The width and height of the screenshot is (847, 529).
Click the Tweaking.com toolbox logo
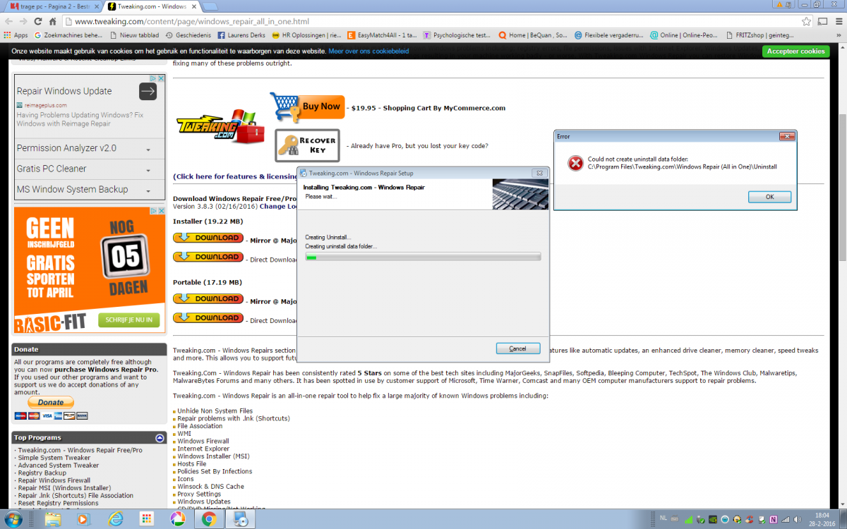tap(220, 127)
